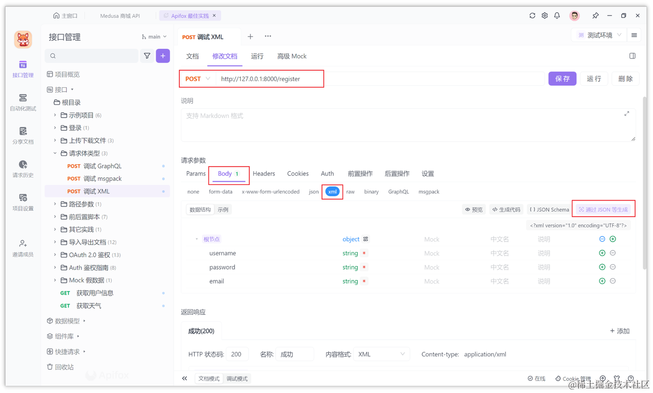The width and height of the screenshot is (653, 393).
Task: Expand the description editor fullscreen icon
Action: pos(626,114)
